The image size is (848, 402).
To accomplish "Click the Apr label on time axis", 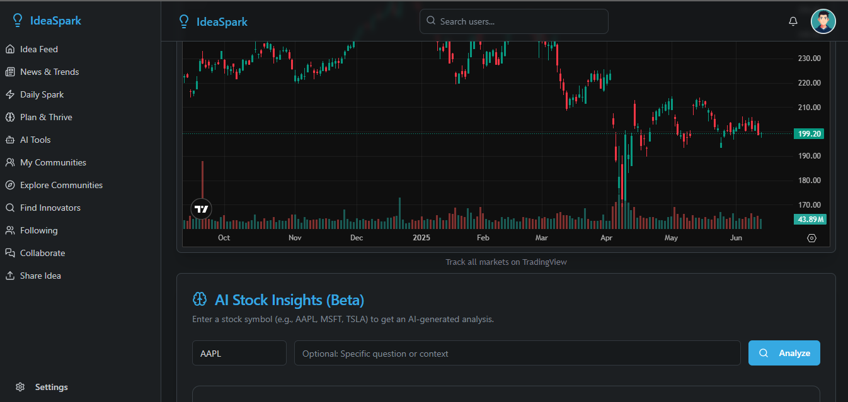I will click(606, 238).
